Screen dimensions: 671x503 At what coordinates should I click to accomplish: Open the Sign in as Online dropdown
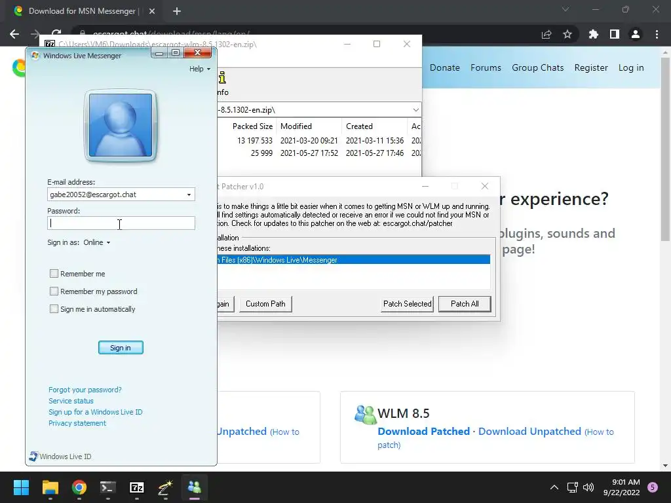[97, 242]
